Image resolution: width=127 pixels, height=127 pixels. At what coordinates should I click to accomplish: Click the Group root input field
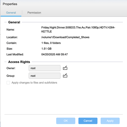[45, 76]
